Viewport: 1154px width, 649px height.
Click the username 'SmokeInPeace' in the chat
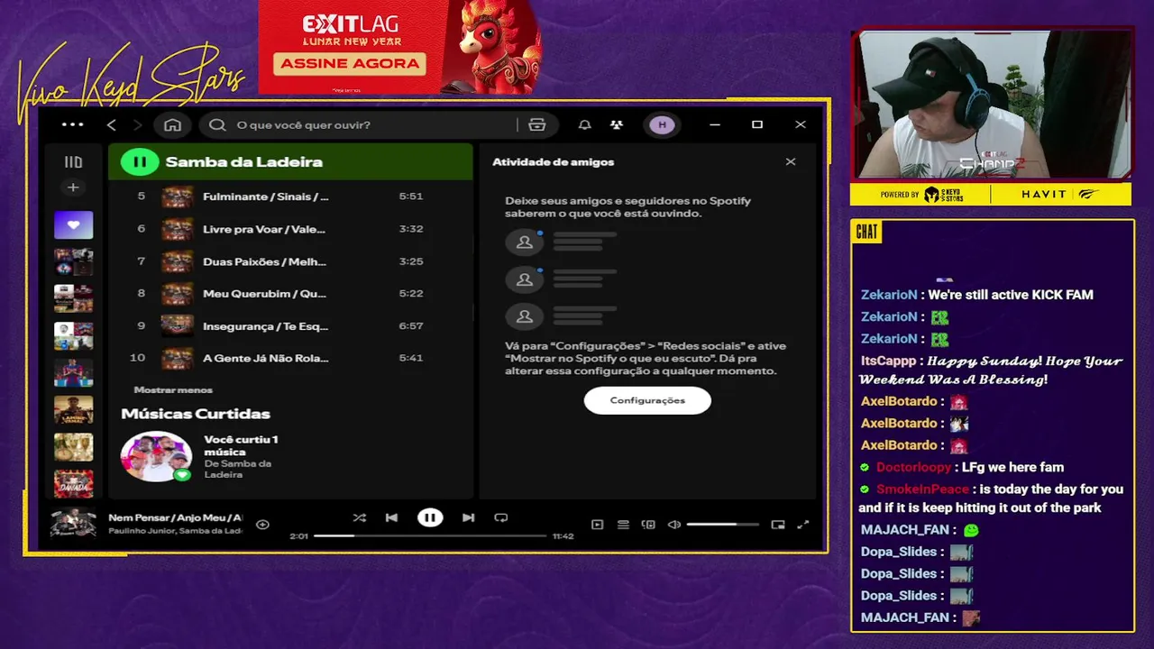click(922, 489)
